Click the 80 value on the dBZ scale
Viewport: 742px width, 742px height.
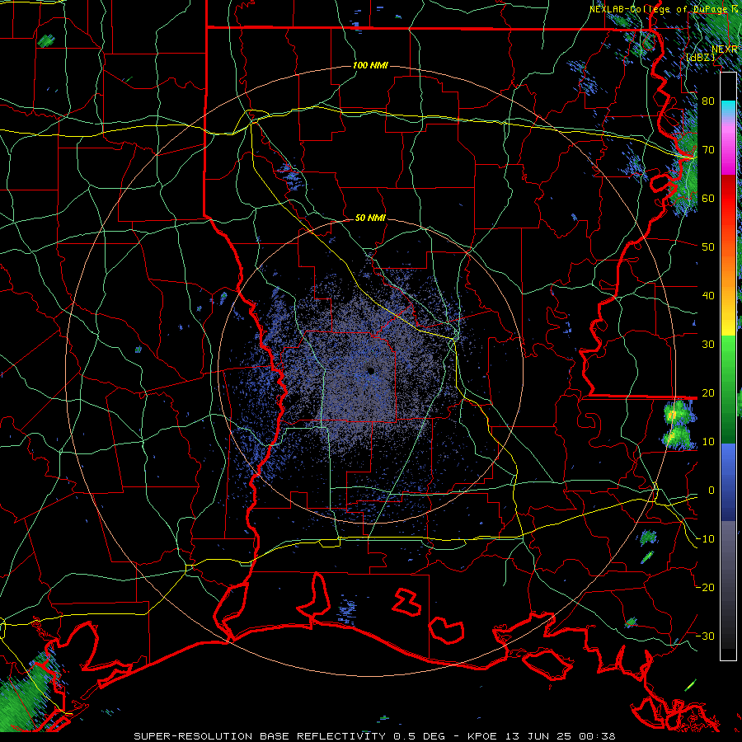[x=708, y=101]
